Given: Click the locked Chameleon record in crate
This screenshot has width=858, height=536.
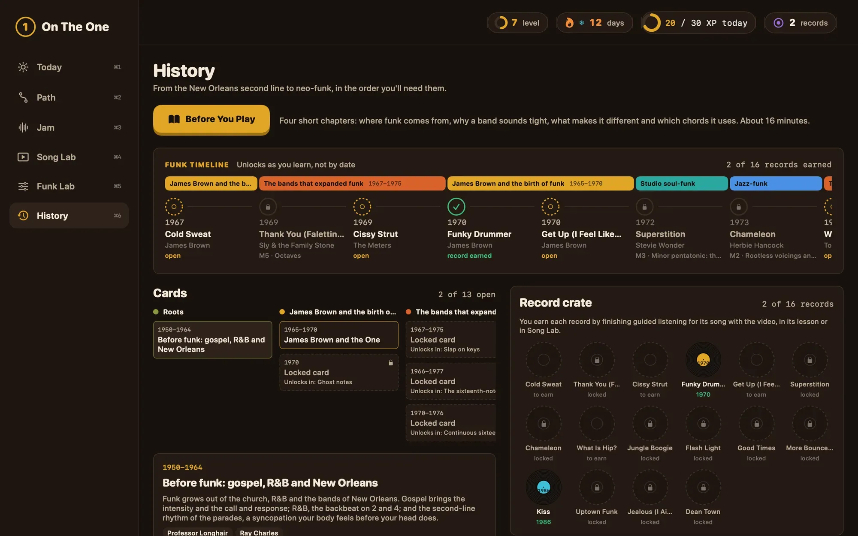Looking at the screenshot, I should [x=544, y=424].
